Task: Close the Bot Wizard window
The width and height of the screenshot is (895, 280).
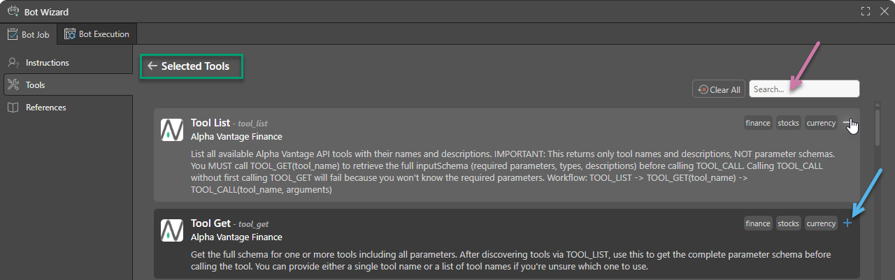Action: [x=883, y=11]
